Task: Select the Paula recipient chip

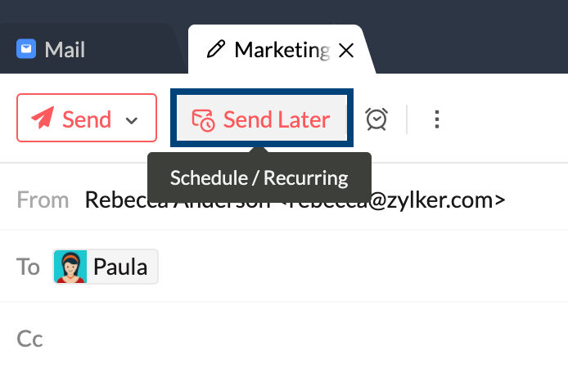Action: 106,267
